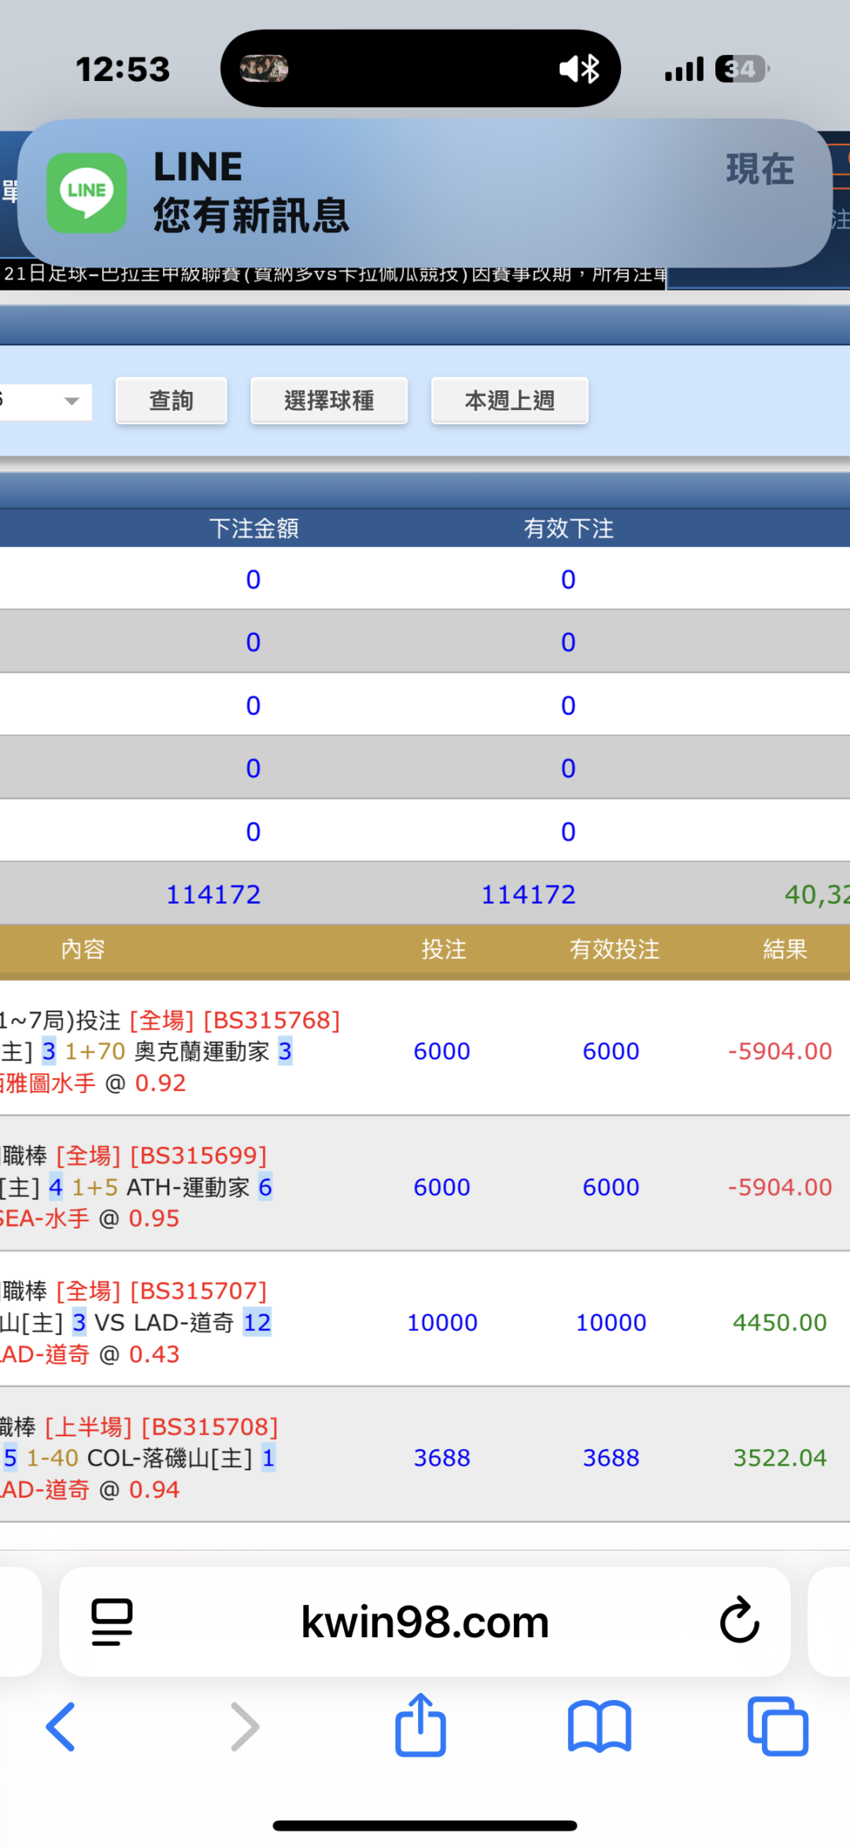Open the Safari share sheet icon

[x=420, y=1725]
